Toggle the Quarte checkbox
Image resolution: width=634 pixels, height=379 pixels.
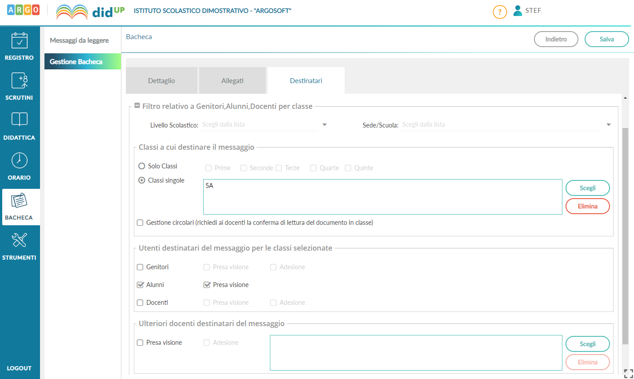tap(313, 168)
